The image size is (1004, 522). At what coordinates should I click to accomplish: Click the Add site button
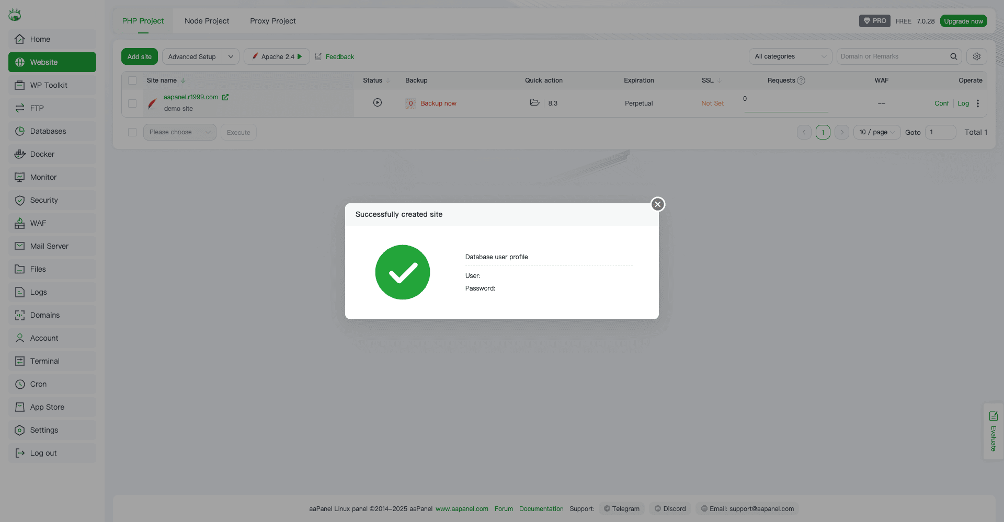tap(139, 56)
